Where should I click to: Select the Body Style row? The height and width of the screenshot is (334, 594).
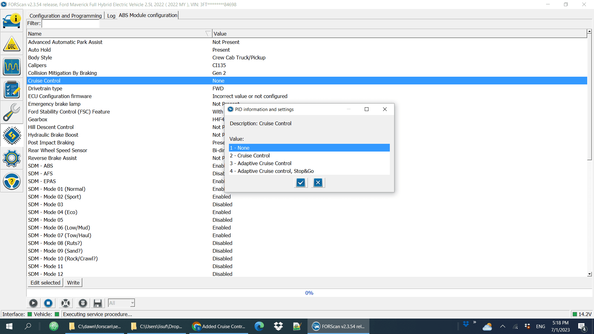point(307,58)
